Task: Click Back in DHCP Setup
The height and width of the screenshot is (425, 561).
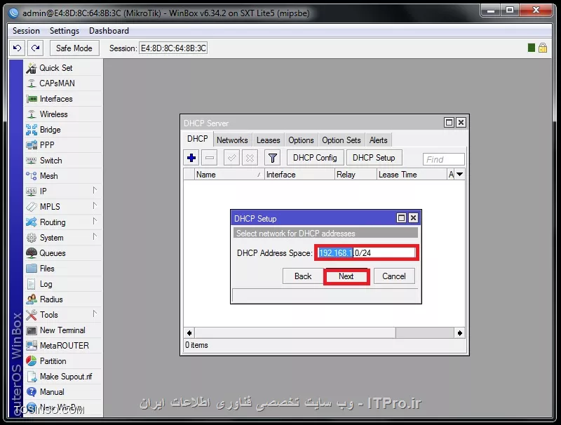Action: [x=303, y=276]
